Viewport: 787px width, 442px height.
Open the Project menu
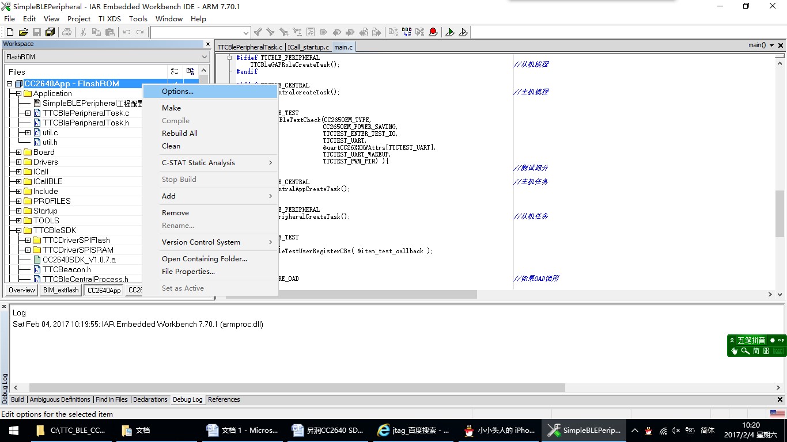coord(79,18)
